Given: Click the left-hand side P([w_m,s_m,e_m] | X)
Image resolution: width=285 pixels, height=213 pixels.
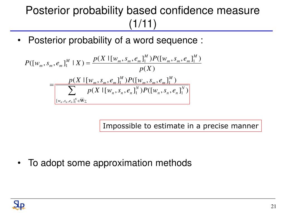Looking at the screenshot, I should [x=55, y=63].
